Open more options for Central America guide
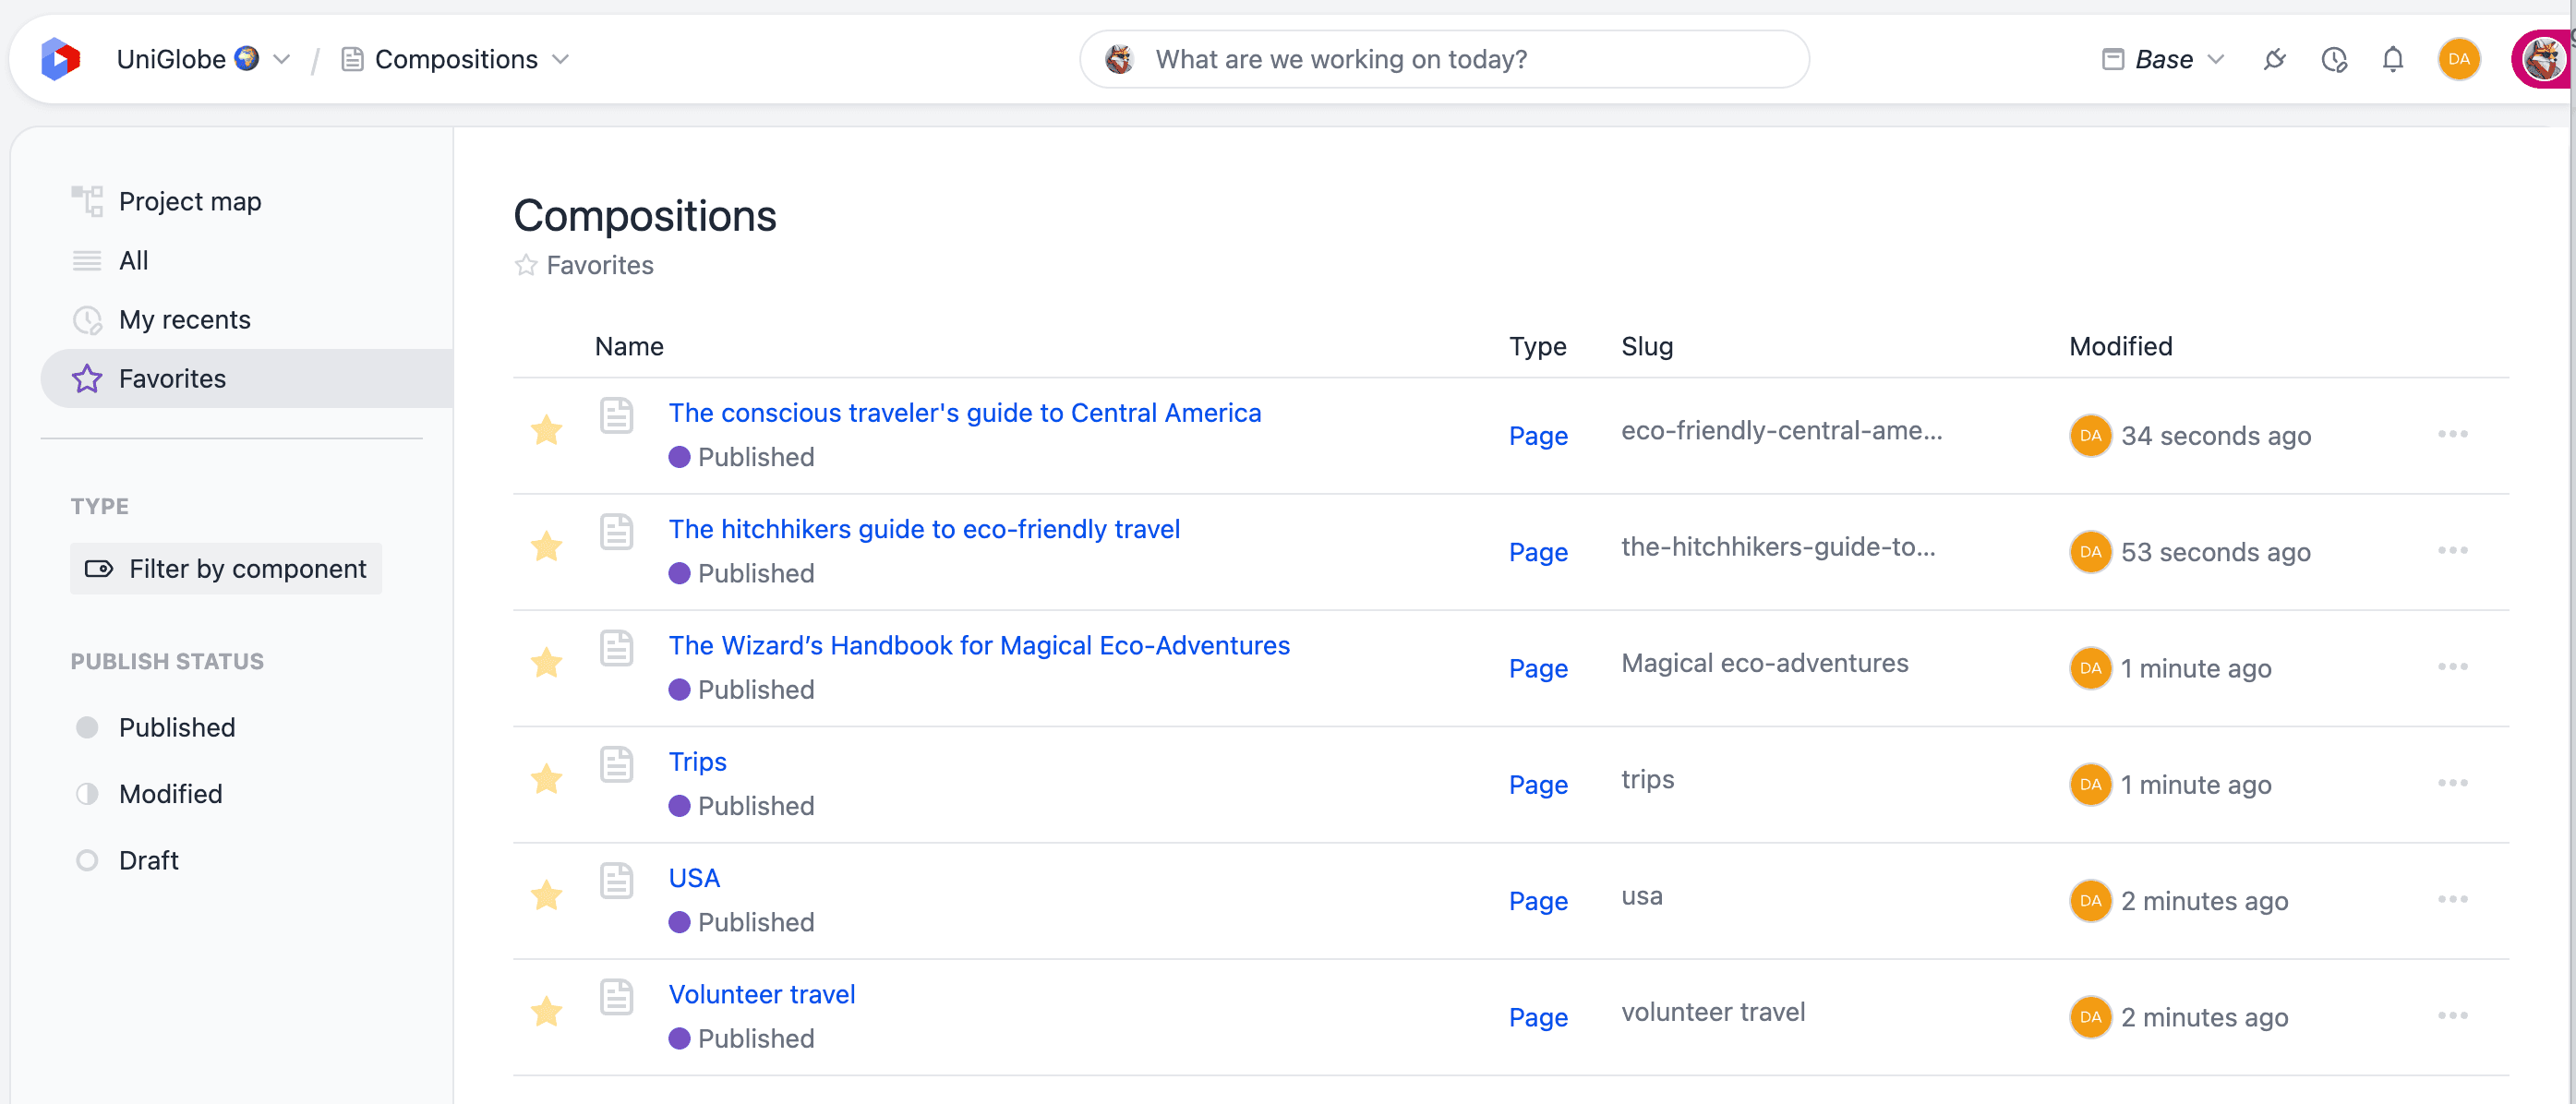 (2452, 434)
